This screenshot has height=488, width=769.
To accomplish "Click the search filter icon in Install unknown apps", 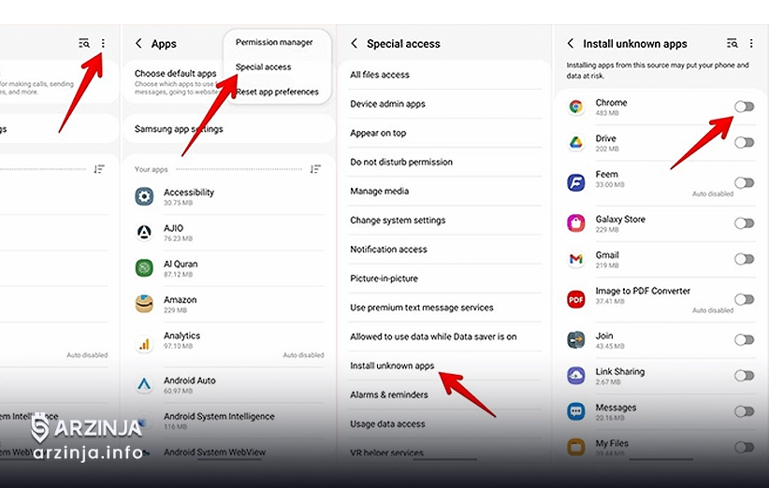I will (x=733, y=43).
